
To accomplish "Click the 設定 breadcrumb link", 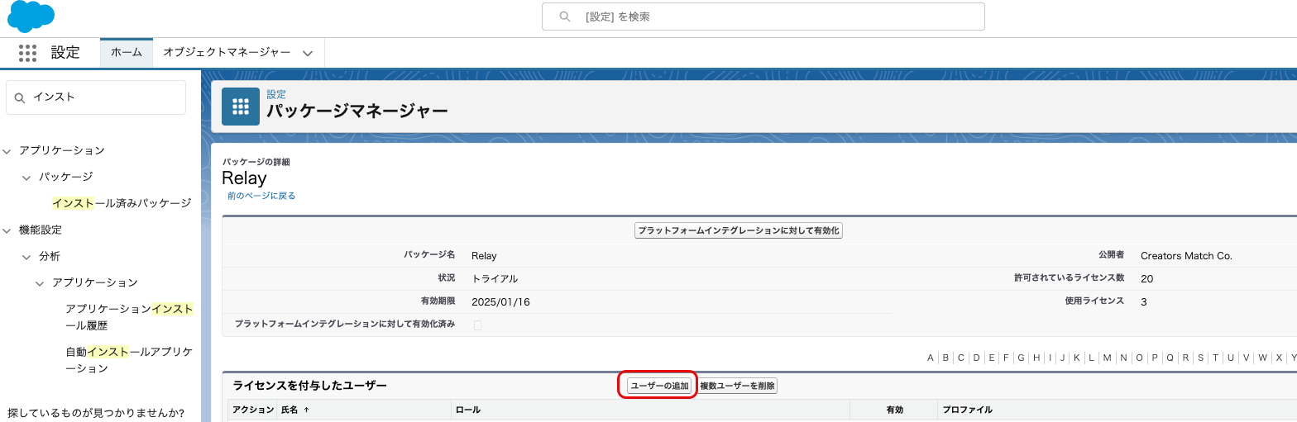I will [276, 95].
